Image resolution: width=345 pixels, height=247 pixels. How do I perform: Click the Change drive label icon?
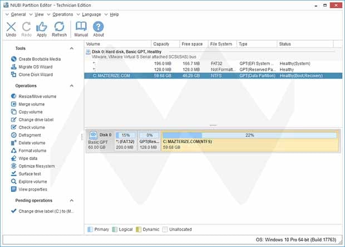click(x=14, y=119)
